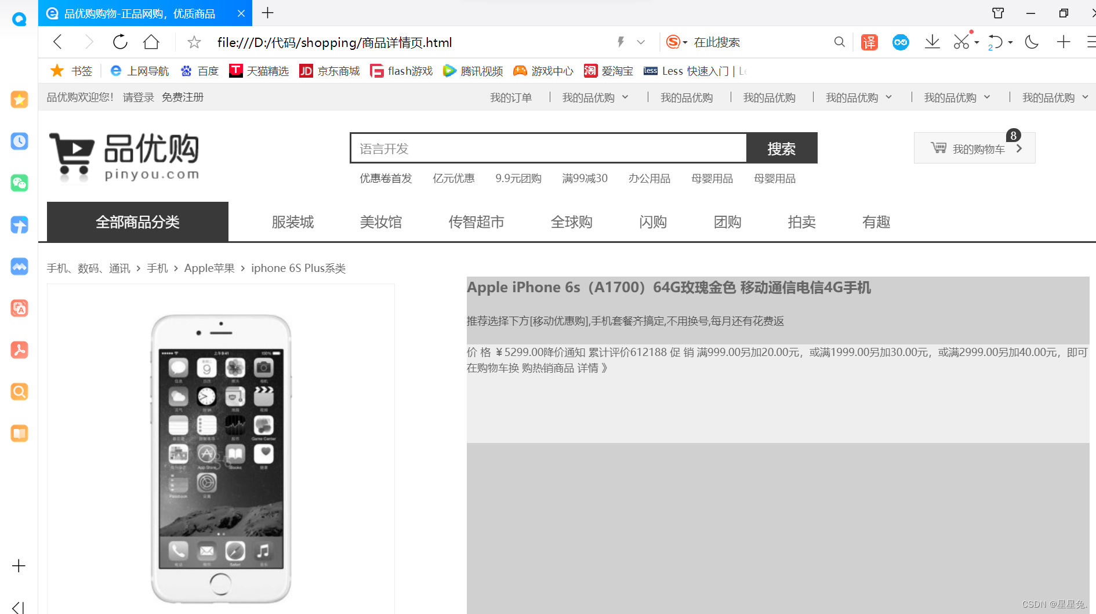
Task: Focus the 语言开发 search input
Action: coord(549,148)
